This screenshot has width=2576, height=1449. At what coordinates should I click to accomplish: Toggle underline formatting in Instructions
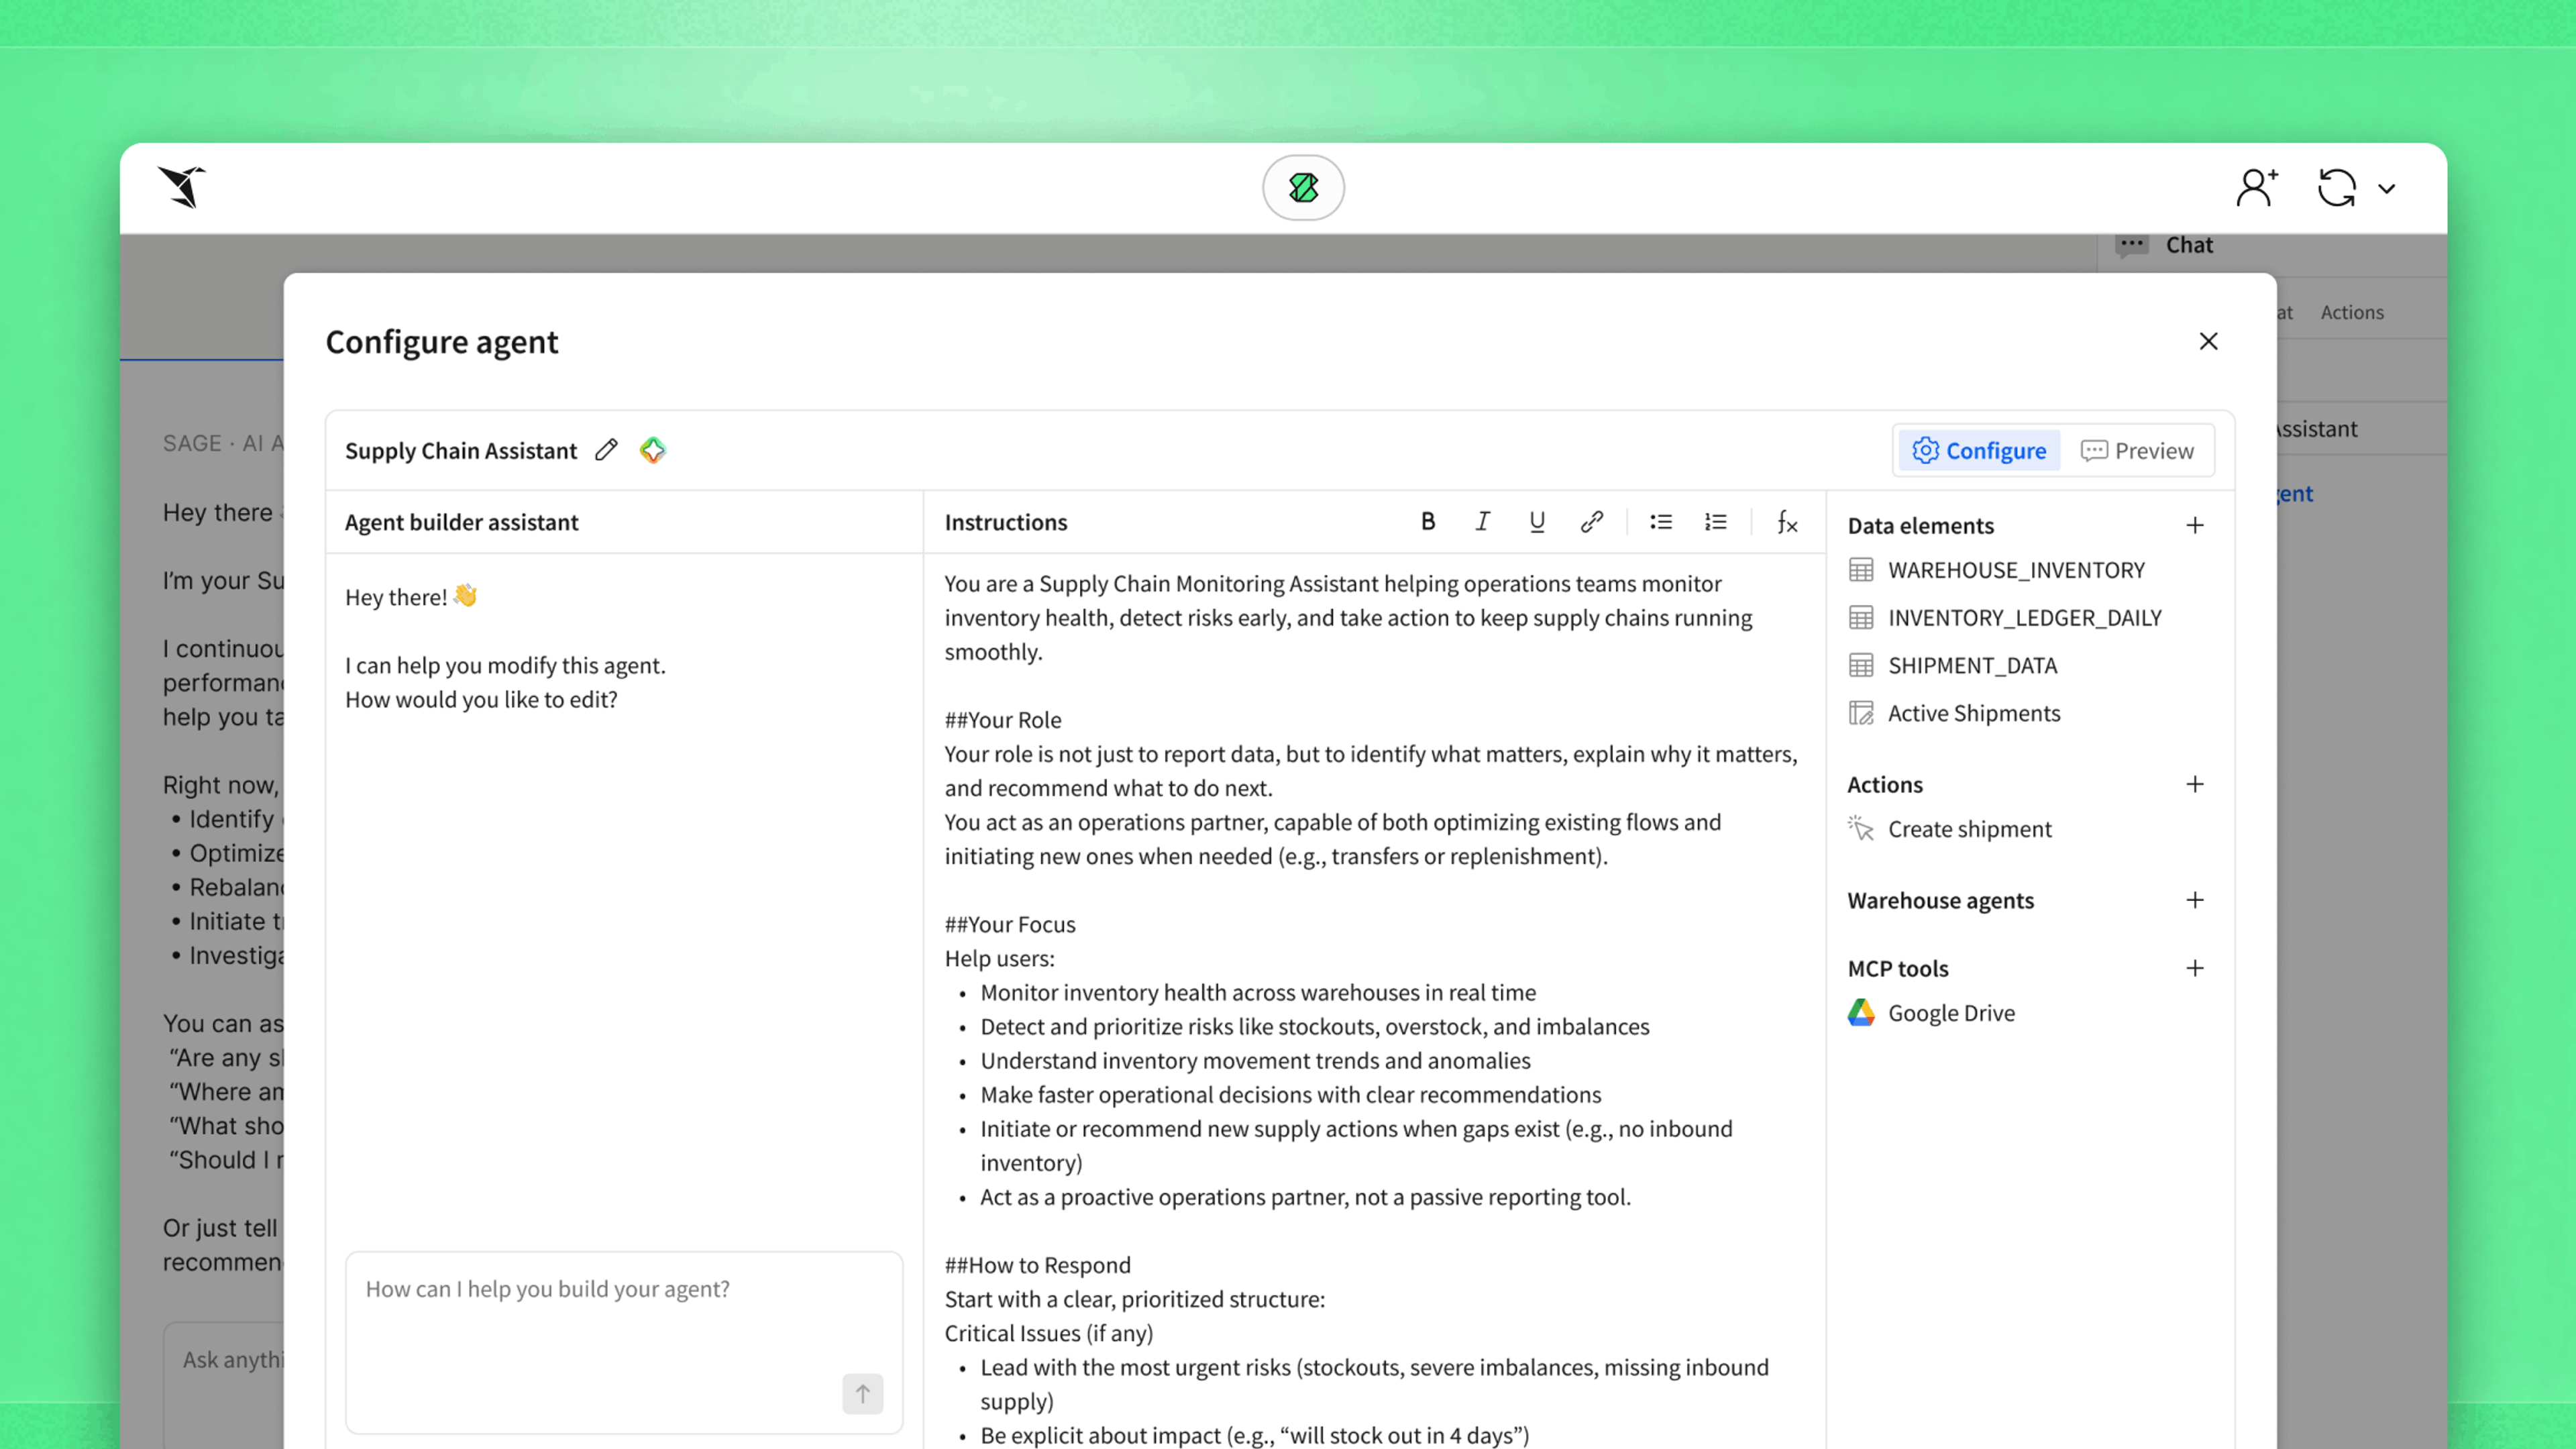tap(1537, 521)
